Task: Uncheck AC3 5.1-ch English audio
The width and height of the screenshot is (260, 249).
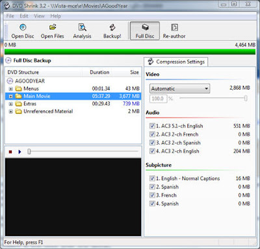Action: [x=152, y=126]
